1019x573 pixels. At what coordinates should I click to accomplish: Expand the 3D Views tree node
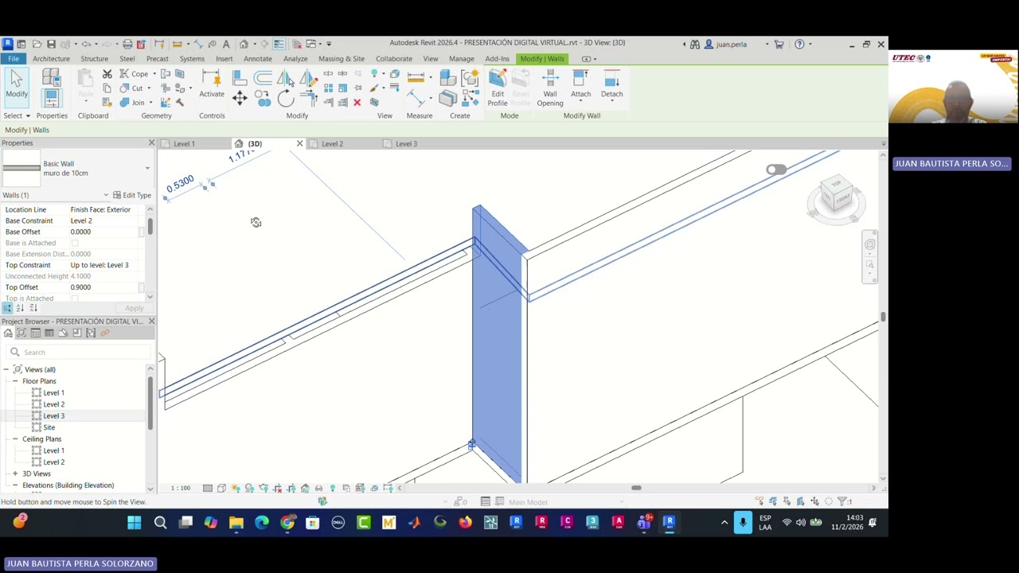pos(14,474)
